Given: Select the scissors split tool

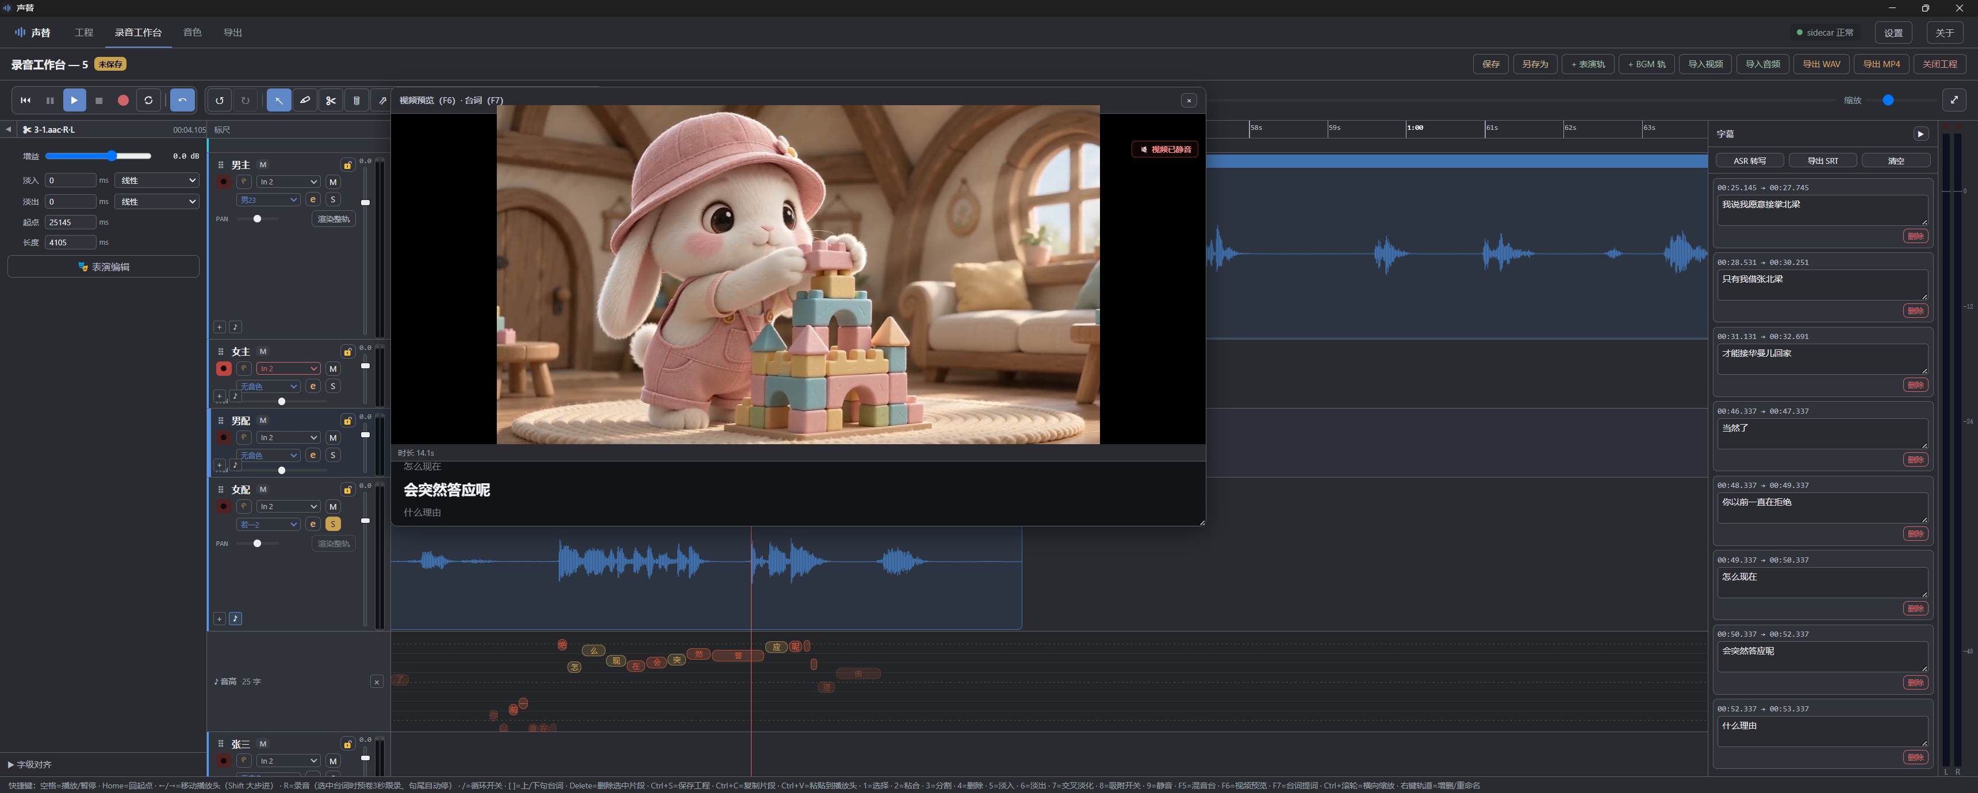Looking at the screenshot, I should [331, 101].
